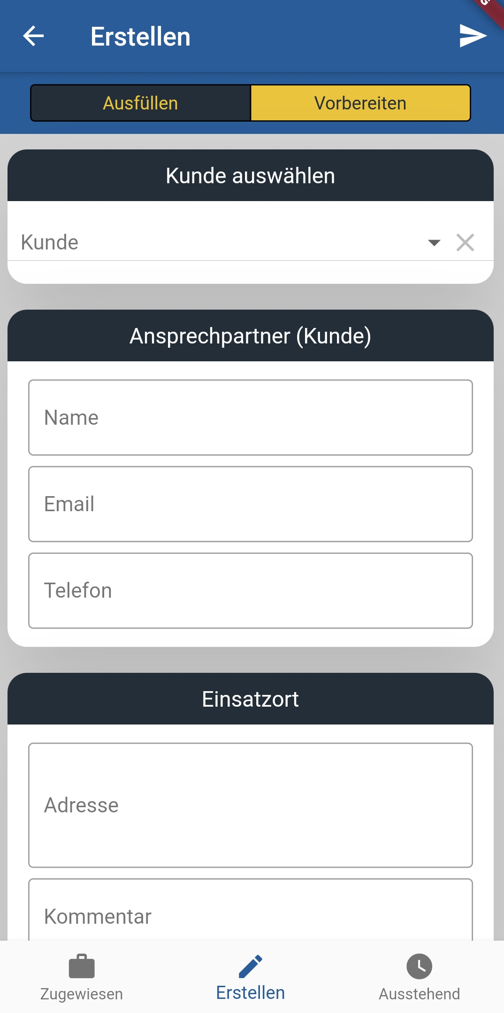Select the Telefon input field
The height and width of the screenshot is (1013, 504).
[x=251, y=591]
